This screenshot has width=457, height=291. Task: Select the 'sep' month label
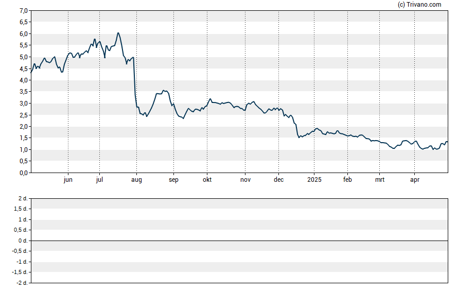click(173, 180)
